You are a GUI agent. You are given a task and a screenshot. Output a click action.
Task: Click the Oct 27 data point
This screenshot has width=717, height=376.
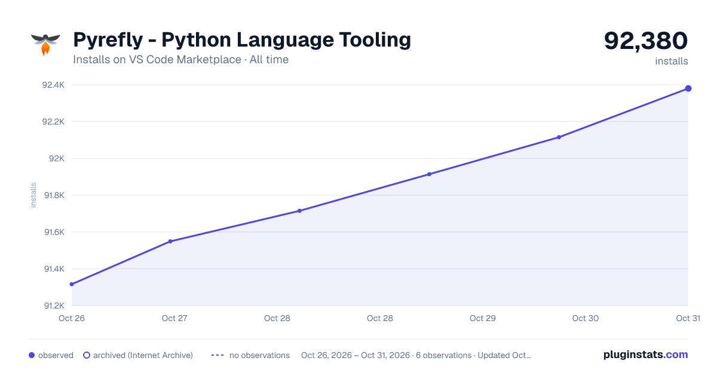(x=170, y=241)
